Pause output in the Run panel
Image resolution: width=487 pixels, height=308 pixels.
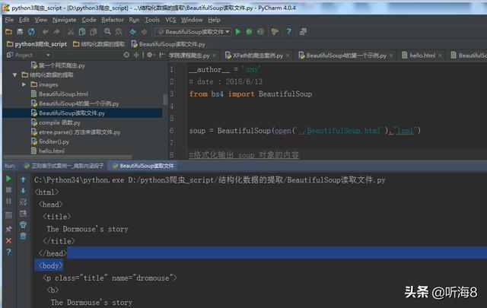(8, 202)
